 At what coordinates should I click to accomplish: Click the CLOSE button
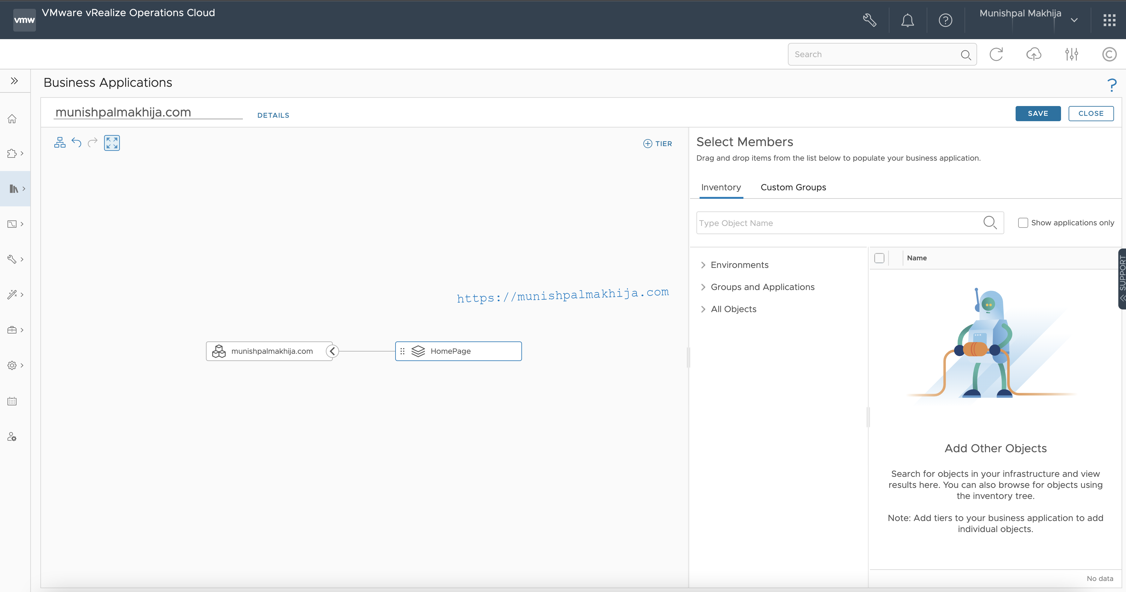[1091, 113]
